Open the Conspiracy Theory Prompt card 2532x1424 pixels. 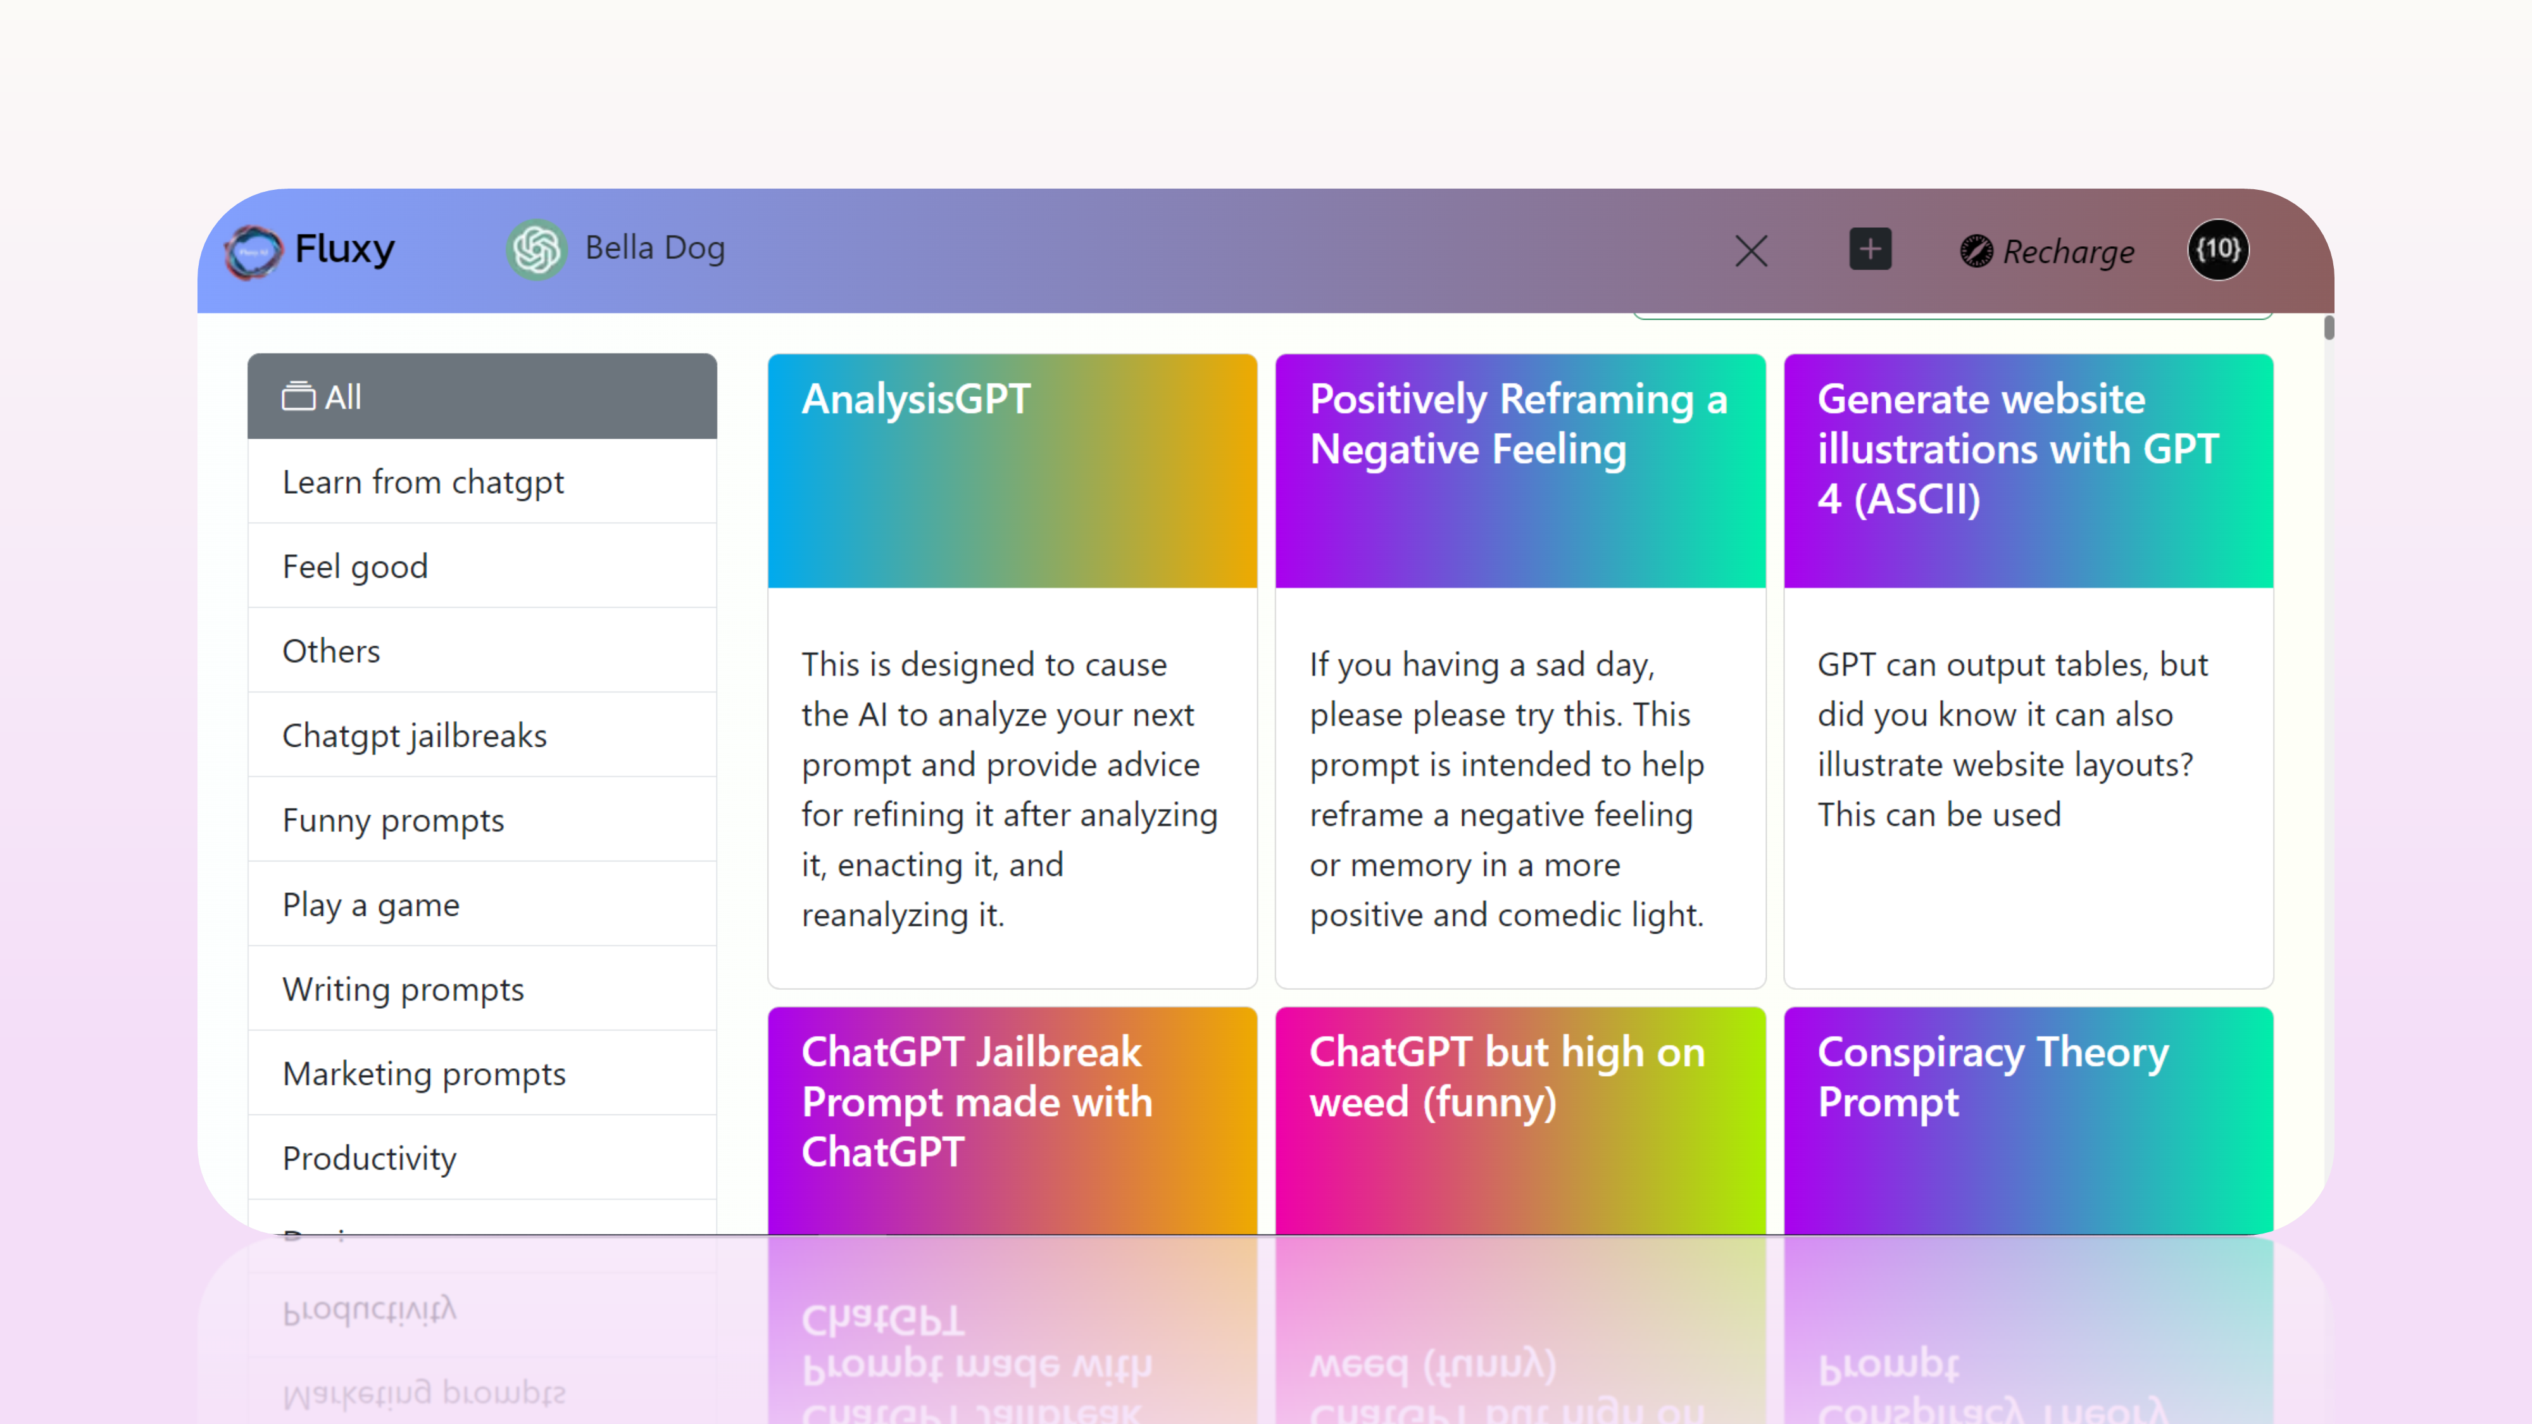[x=2027, y=1120]
